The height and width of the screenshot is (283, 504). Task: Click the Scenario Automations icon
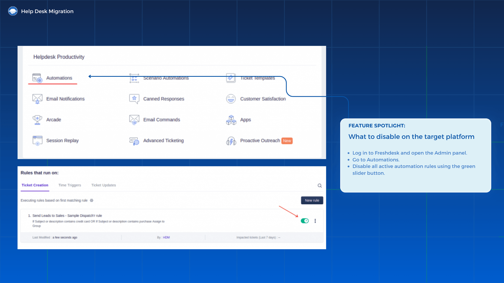click(134, 78)
